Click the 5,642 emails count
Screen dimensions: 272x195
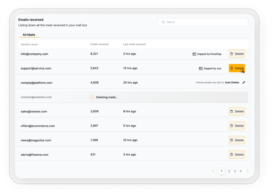click(94, 68)
